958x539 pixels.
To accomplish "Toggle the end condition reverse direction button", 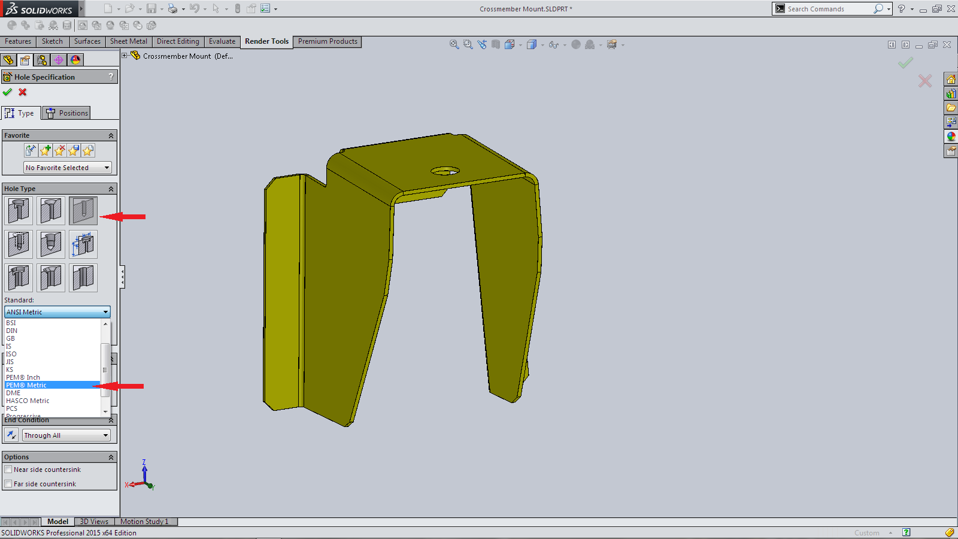I will [x=11, y=435].
